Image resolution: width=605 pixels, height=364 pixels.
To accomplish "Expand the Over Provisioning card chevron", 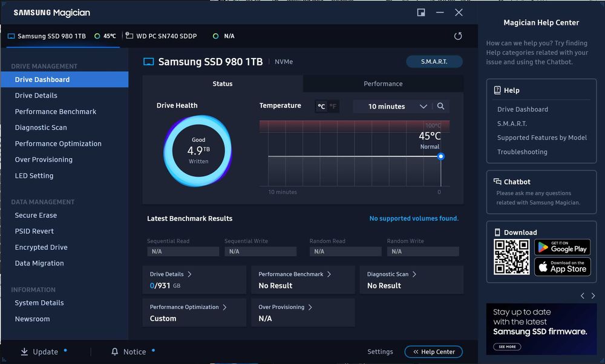I will (x=310, y=307).
